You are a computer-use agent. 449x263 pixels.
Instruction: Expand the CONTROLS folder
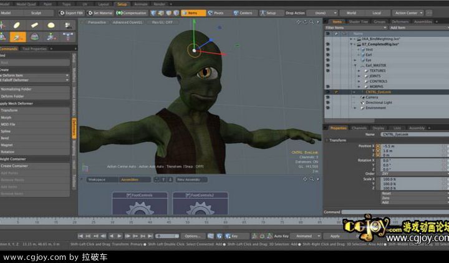point(359,81)
